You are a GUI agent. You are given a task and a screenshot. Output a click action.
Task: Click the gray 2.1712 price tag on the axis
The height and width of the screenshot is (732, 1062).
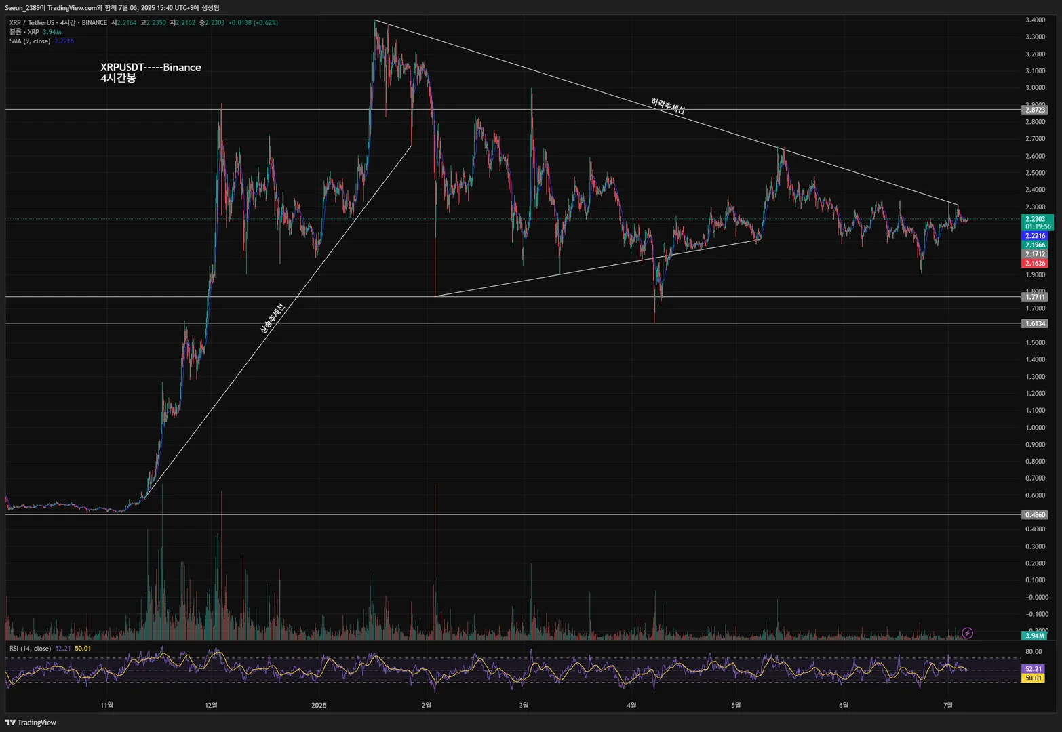click(1035, 254)
